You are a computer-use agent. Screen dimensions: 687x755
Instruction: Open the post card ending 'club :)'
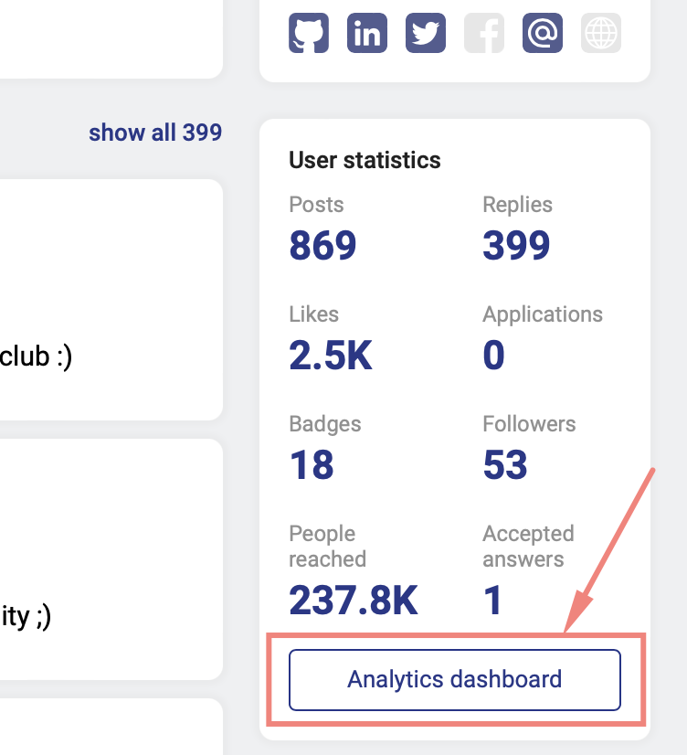[110, 300]
